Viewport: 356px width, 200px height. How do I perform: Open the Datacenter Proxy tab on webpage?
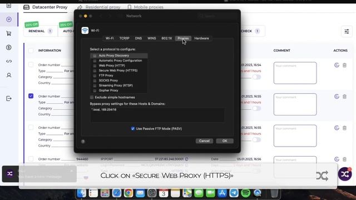pyautogui.click(x=46, y=7)
